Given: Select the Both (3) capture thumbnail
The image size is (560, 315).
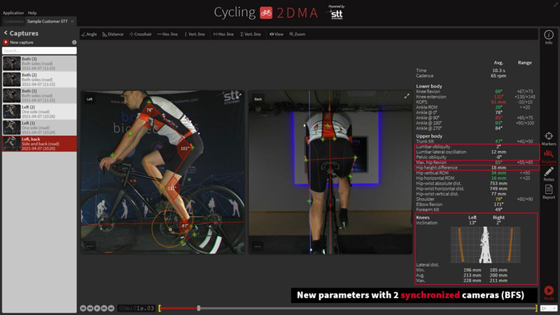Looking at the screenshot, I should [11, 62].
